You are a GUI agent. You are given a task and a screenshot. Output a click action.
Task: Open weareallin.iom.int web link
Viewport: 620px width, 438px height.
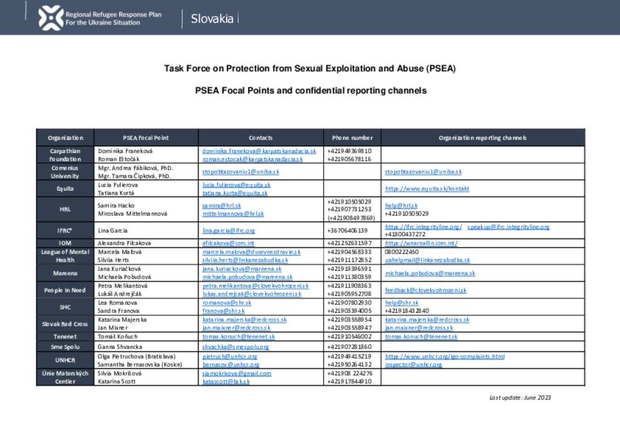point(421,243)
